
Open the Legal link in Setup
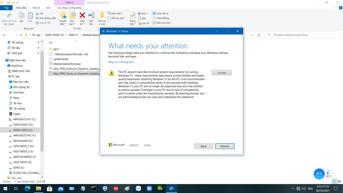(x=147, y=145)
